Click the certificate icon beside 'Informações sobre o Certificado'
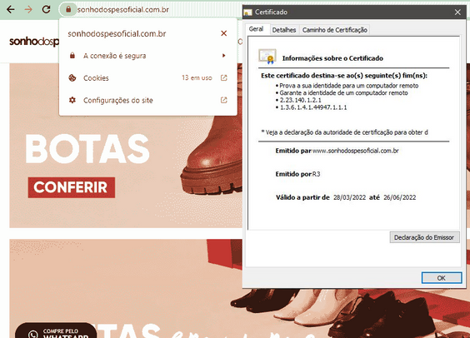Image resolution: width=470 pixels, height=338 pixels. (x=267, y=57)
